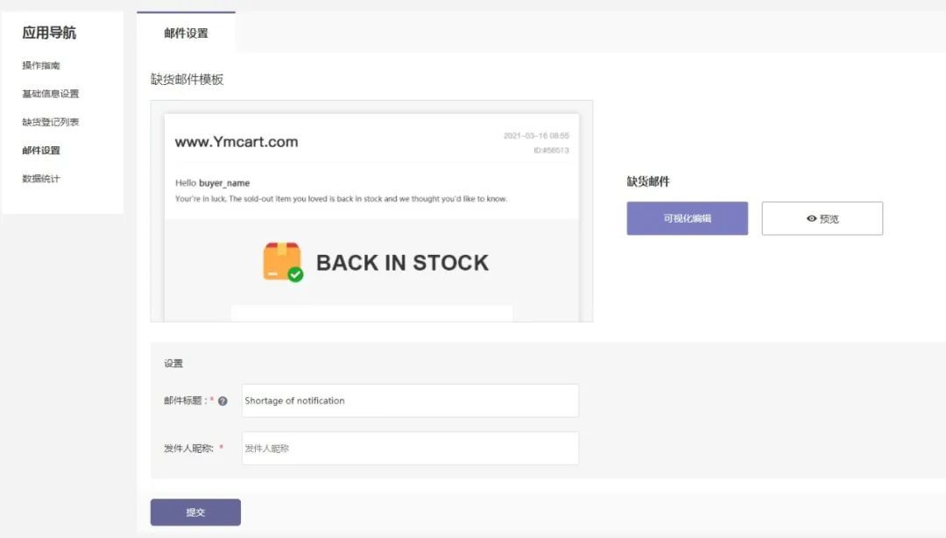Click www.Ymcart.com in the email preview
This screenshot has width=946, height=538.
tap(236, 142)
